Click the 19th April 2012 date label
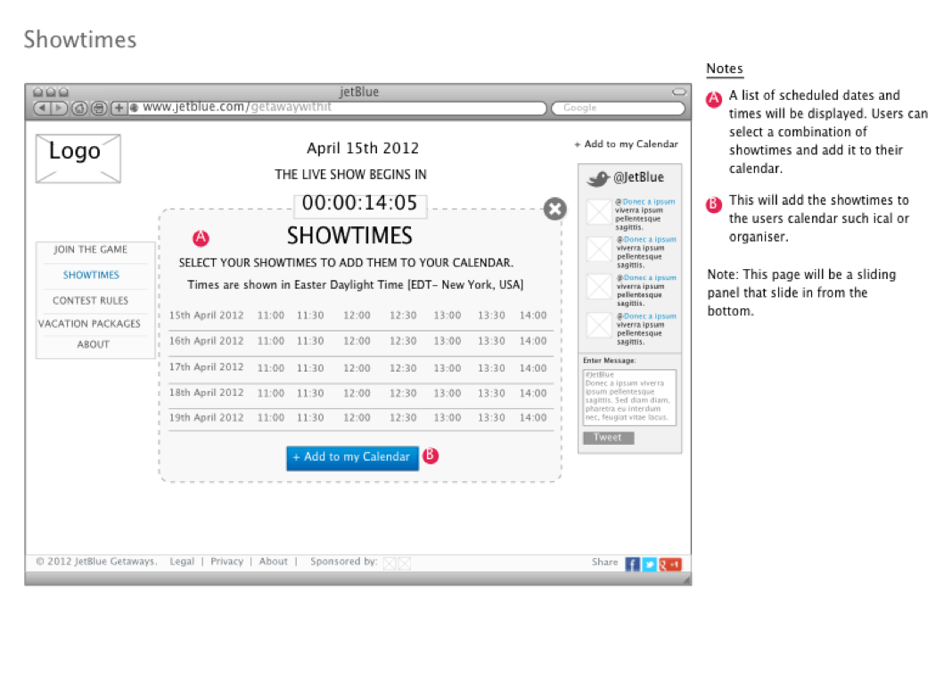Viewport: 952px width, 681px height. pos(207,417)
